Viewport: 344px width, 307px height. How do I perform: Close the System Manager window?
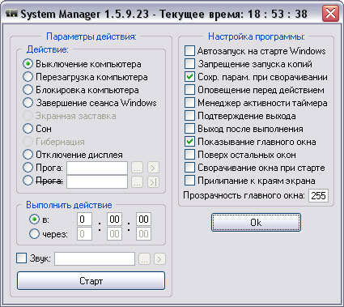tap(330, 13)
